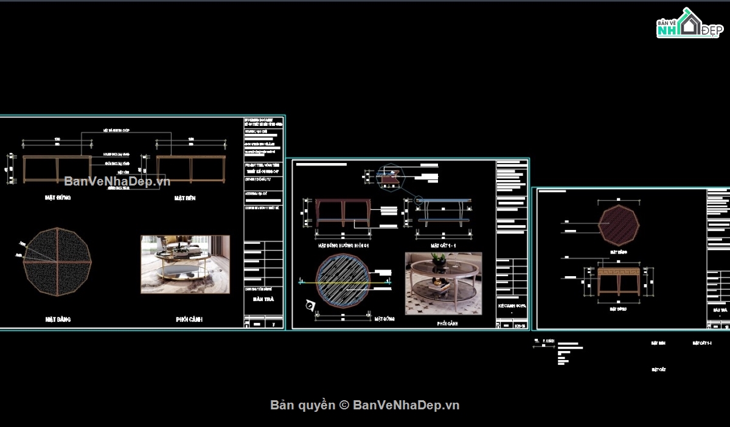Select the tea table perspective photo, left sheet
Viewport: 730px width, 427px height.
tap(185, 265)
